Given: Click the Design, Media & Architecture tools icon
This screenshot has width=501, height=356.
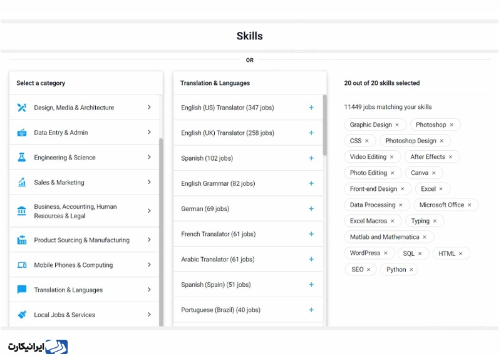Looking at the screenshot, I should coord(22,108).
